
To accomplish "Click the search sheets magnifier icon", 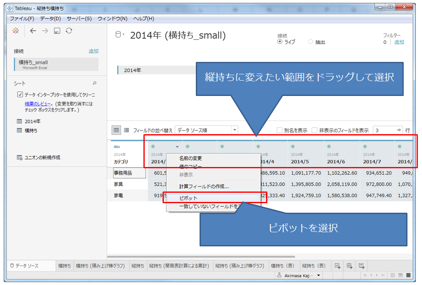I will (94, 84).
